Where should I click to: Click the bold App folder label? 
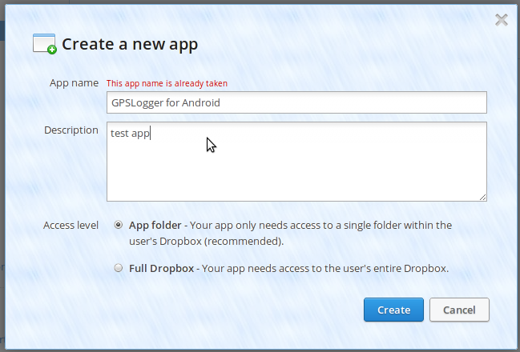155,225
